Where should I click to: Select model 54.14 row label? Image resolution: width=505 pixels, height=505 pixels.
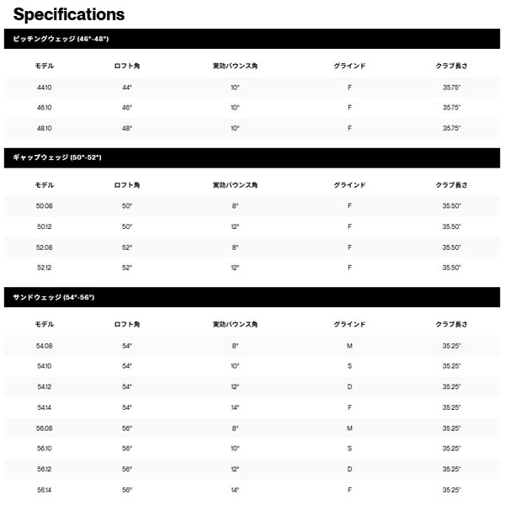[45, 407]
